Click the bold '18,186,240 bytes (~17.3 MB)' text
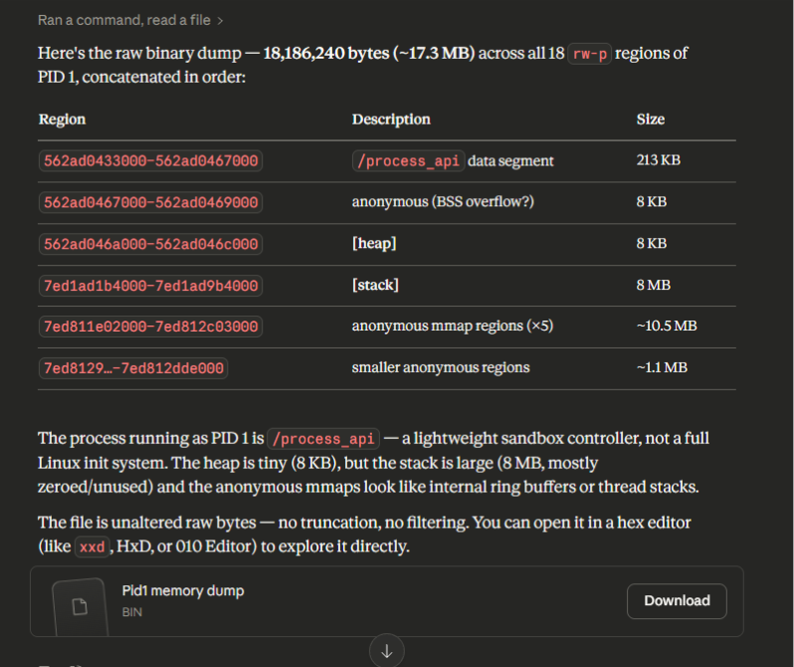794x667 pixels. click(368, 53)
